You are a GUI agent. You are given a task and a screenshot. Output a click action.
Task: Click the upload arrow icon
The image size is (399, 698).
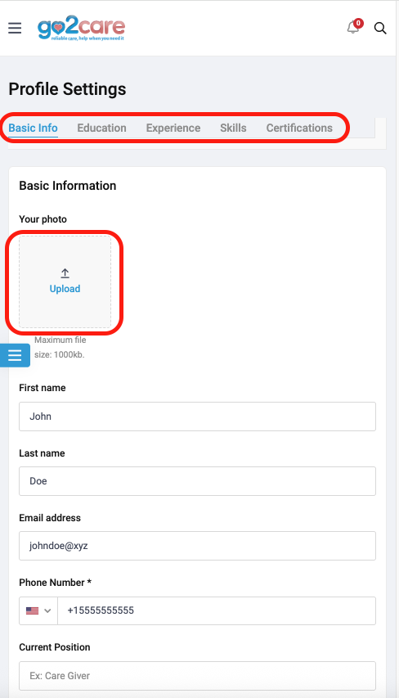[65, 272]
